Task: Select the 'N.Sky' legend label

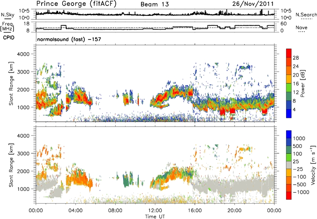Action: coord(8,15)
